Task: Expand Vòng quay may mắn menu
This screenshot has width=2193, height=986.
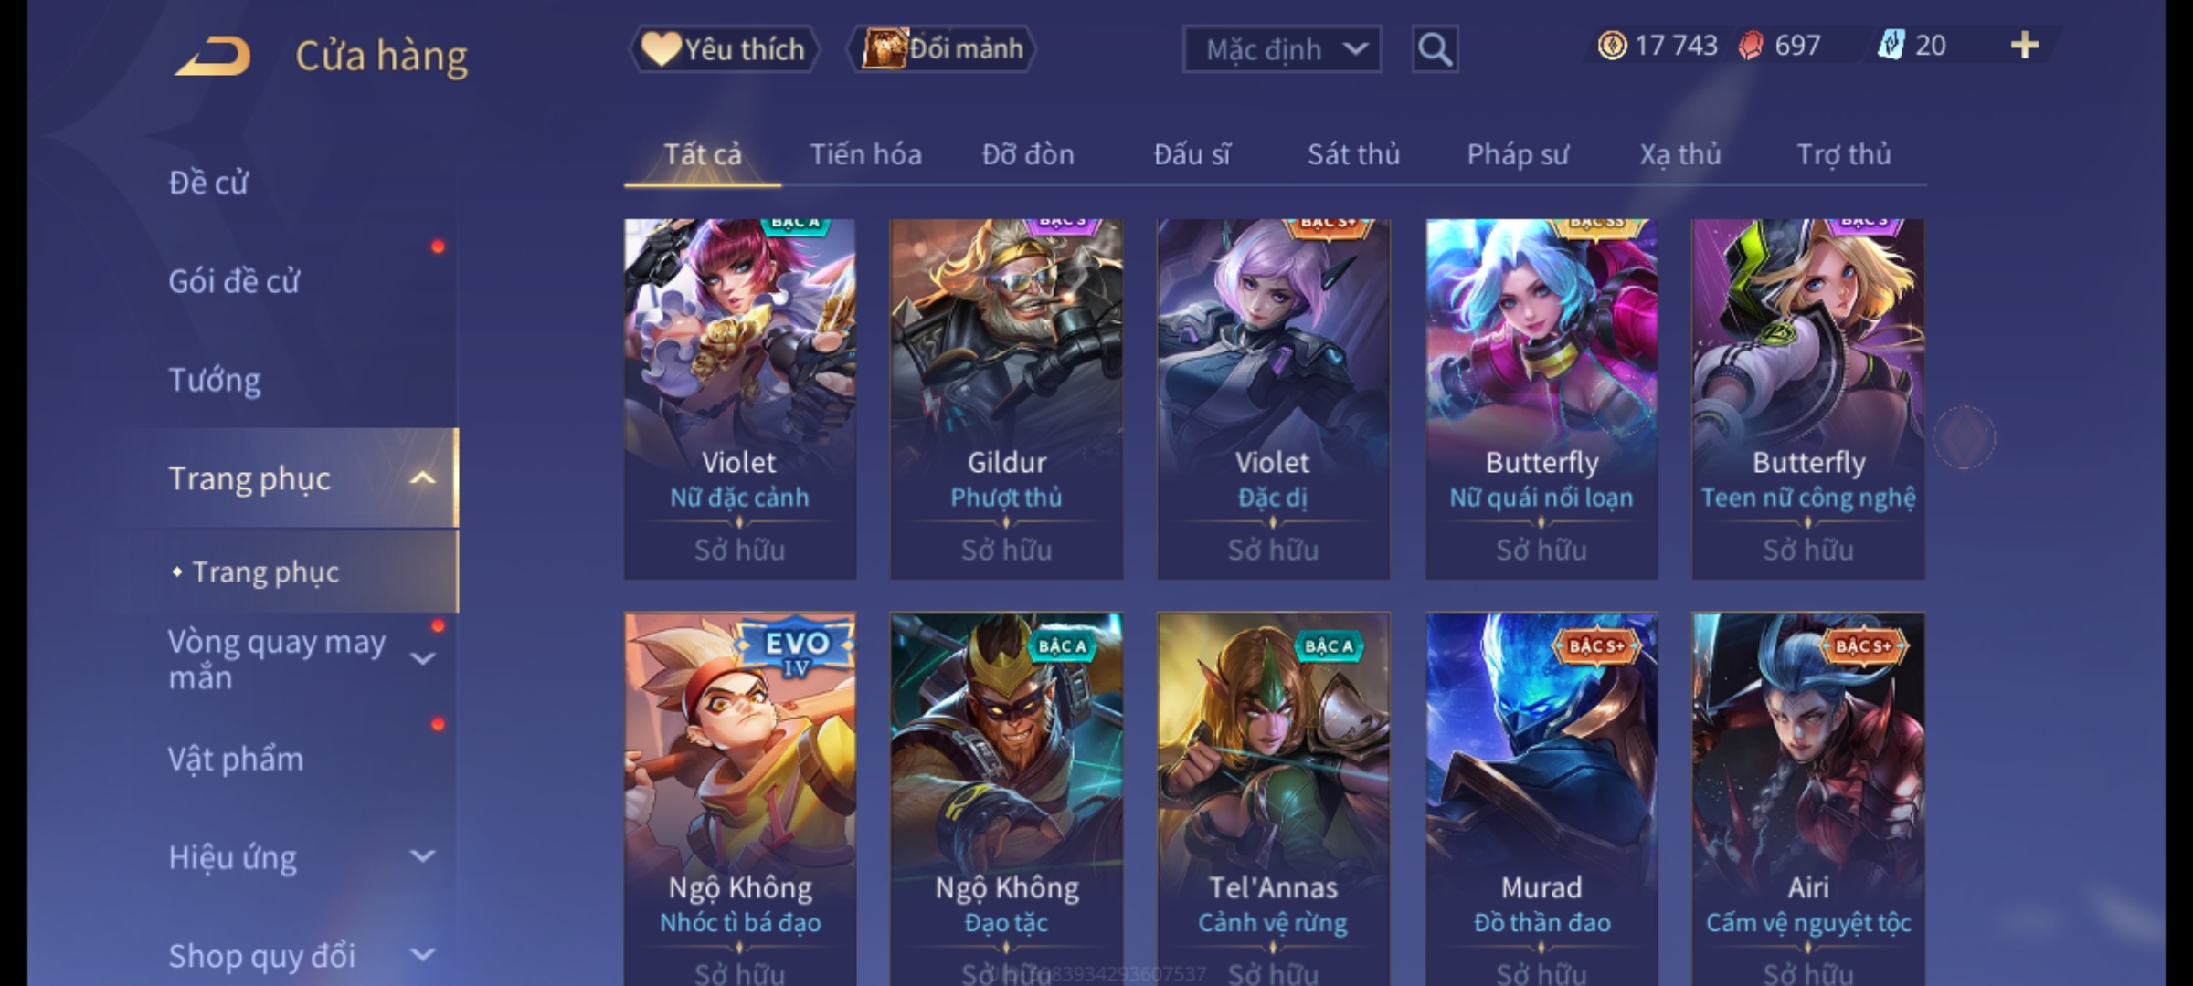Action: [422, 658]
